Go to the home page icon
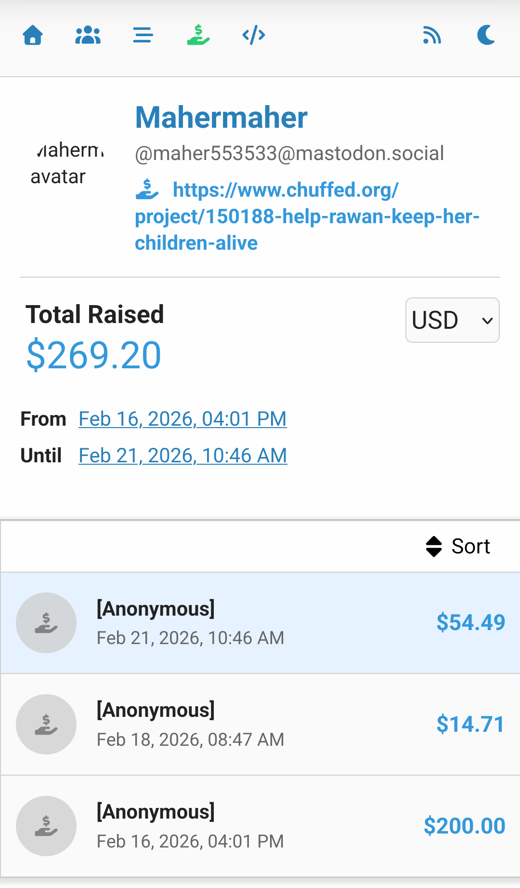Image resolution: width=520 pixels, height=888 pixels. click(33, 35)
